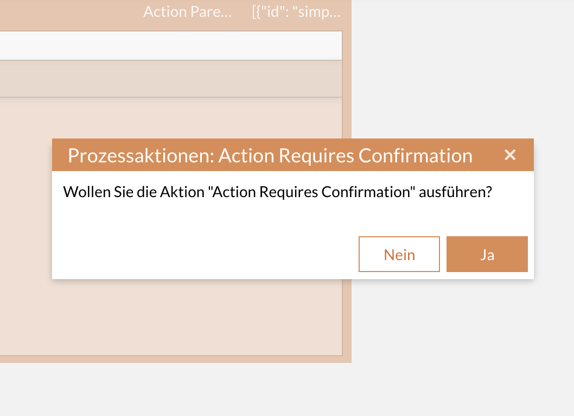Select the truncated "Action Pare…" header label

[x=187, y=11]
